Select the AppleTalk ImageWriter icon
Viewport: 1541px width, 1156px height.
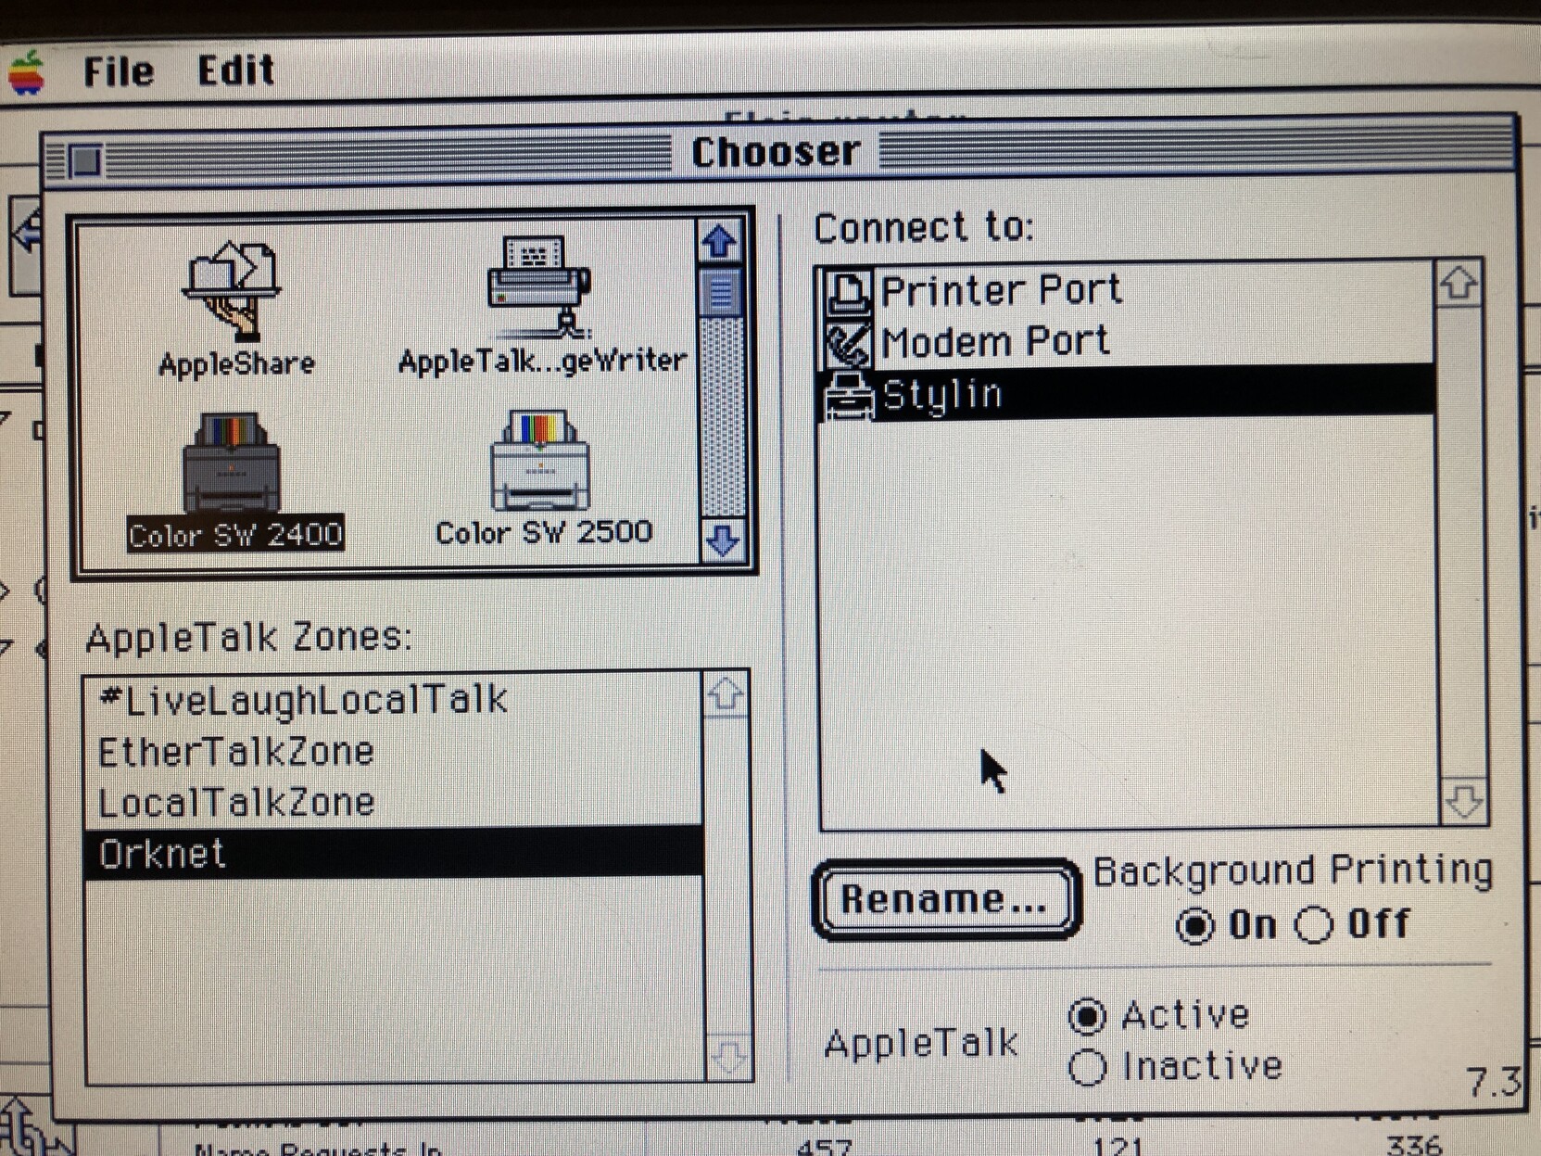(x=542, y=306)
